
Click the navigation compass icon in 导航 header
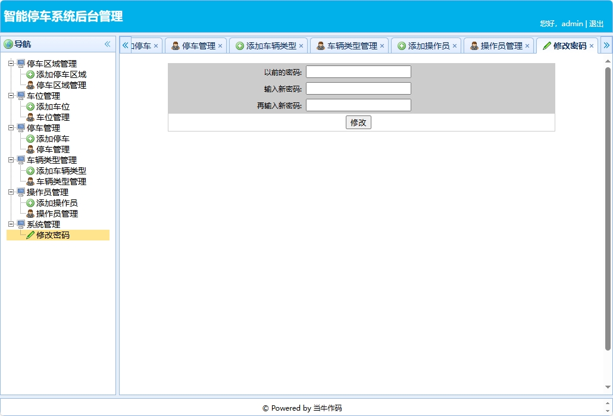[x=8, y=43]
